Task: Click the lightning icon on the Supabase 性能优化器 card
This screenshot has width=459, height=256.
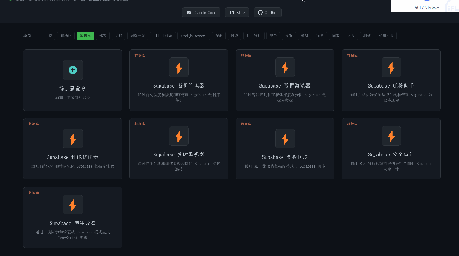Action: pyautogui.click(x=73, y=139)
